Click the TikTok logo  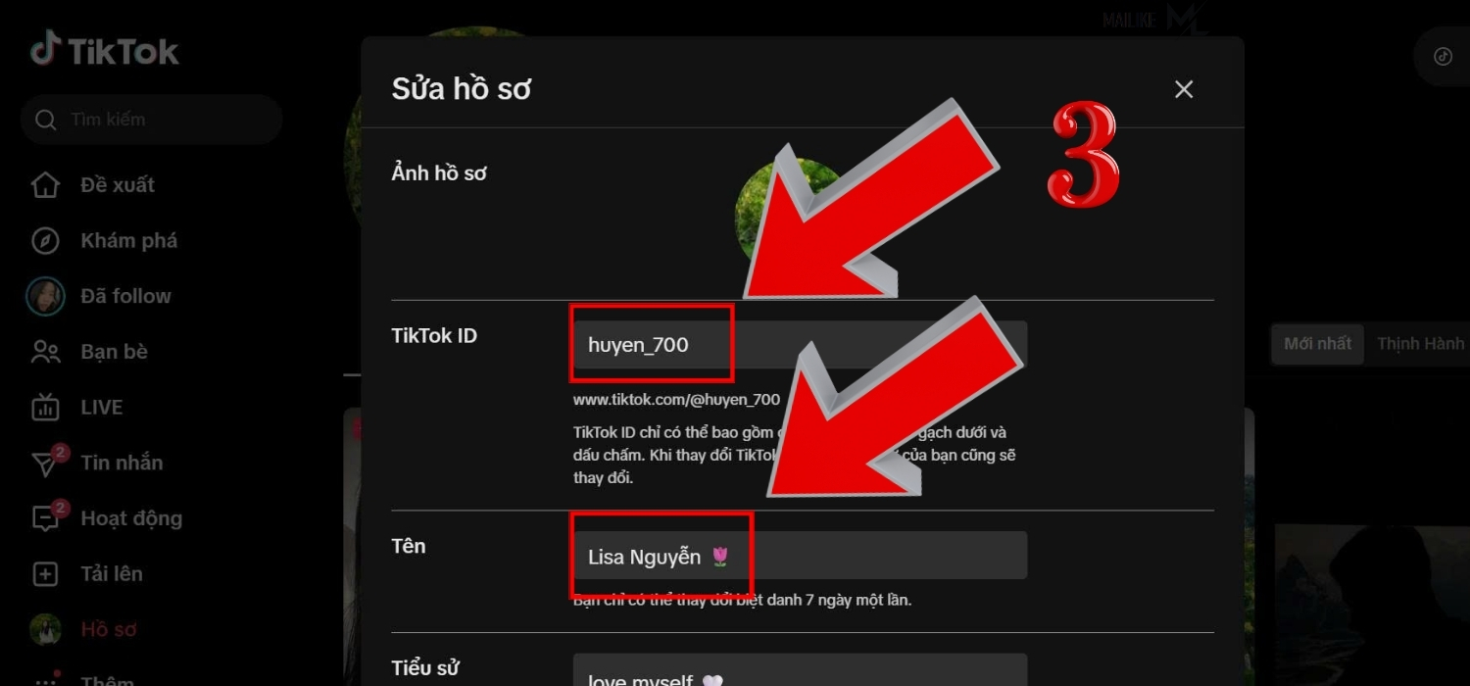pyautogui.click(x=104, y=50)
